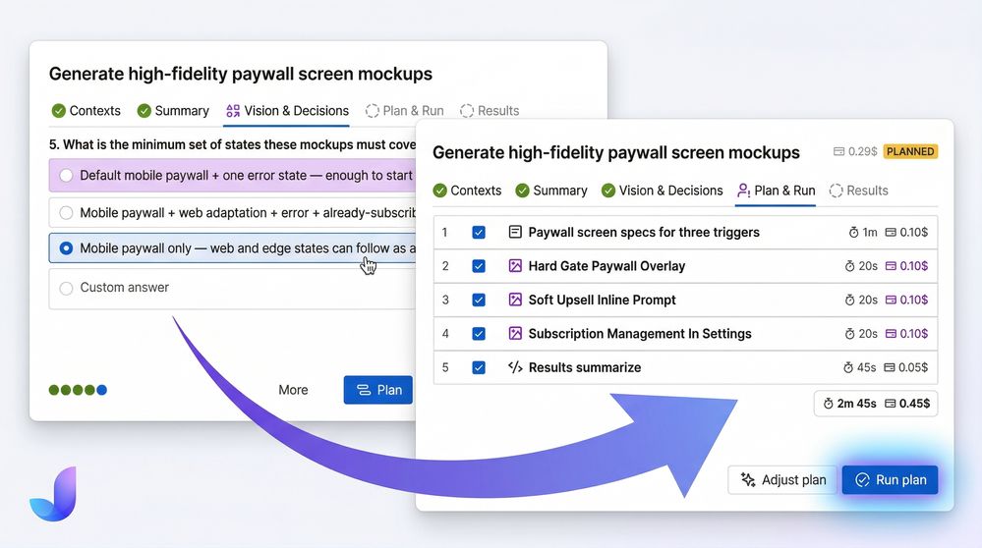
Task: Select Mobile paywall + web adaptation radio option
Action: [66, 213]
